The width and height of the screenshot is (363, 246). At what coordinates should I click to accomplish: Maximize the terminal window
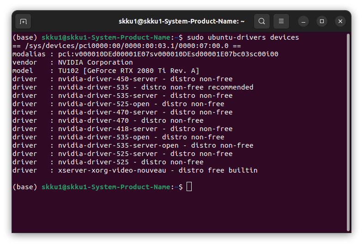[322, 22]
